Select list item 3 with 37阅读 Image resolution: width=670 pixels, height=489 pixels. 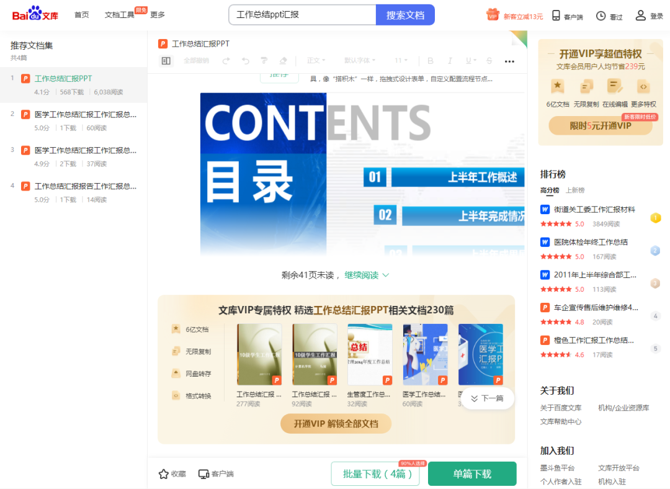[x=73, y=156]
